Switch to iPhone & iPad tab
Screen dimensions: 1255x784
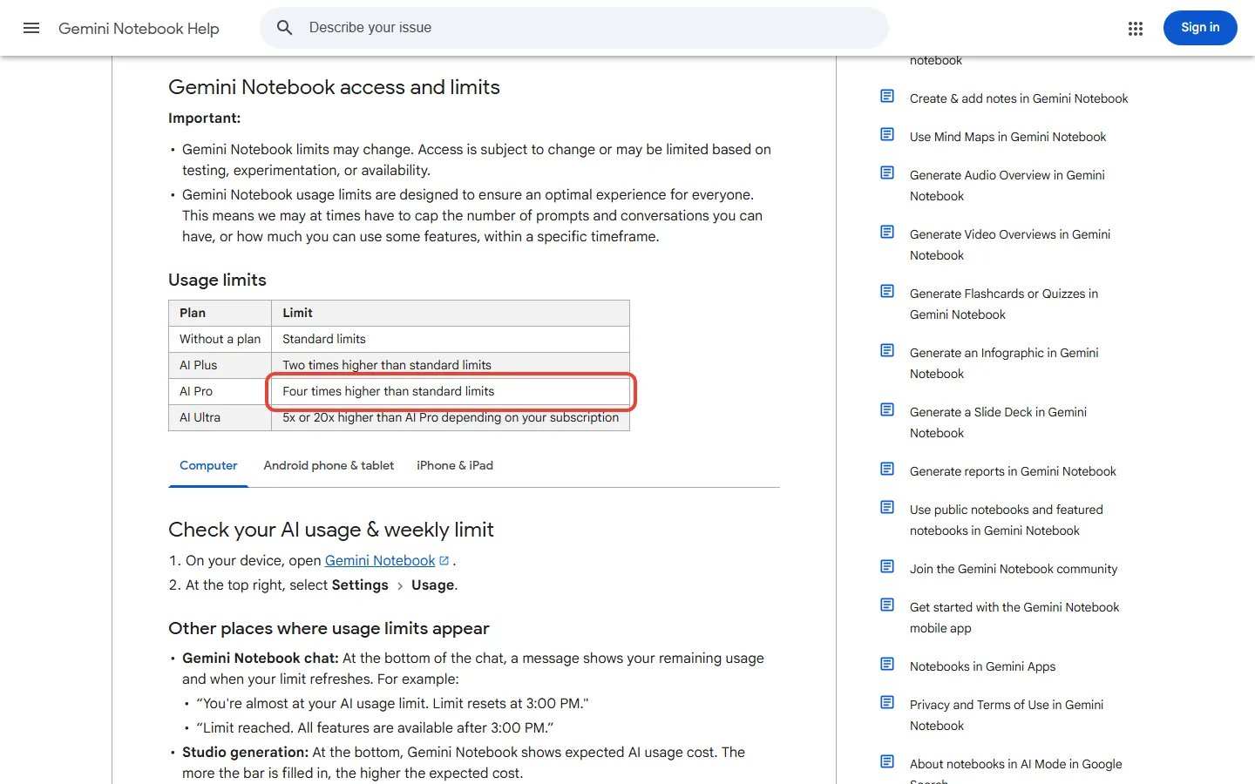(x=455, y=466)
